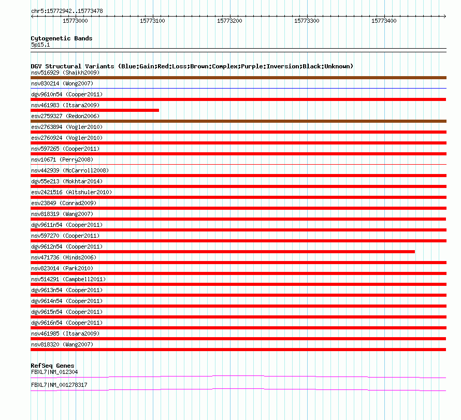
Task: Select variant nsv514291 (Campbell2011) label
Action: point(68,279)
